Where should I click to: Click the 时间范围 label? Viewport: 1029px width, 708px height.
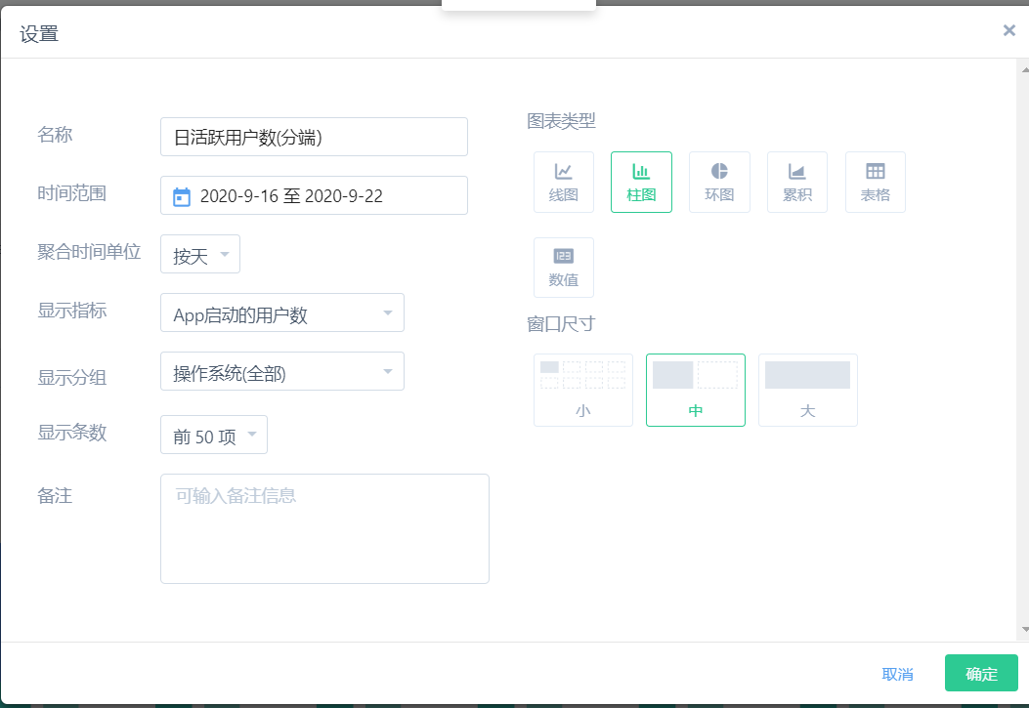point(72,193)
